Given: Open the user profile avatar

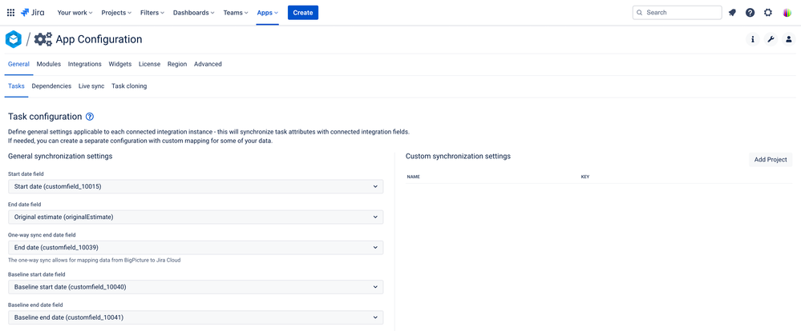Looking at the screenshot, I should point(787,13).
